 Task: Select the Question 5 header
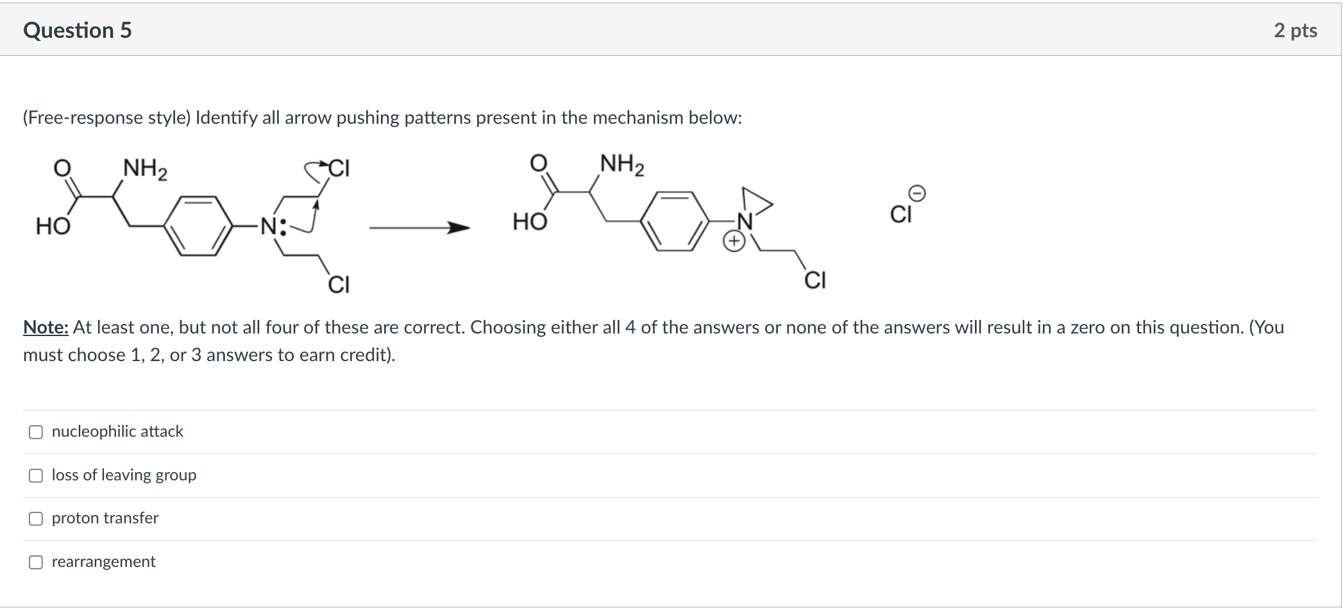(77, 30)
